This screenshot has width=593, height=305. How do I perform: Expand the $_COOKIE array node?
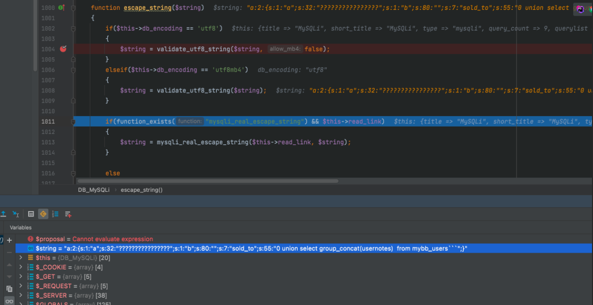click(21, 267)
